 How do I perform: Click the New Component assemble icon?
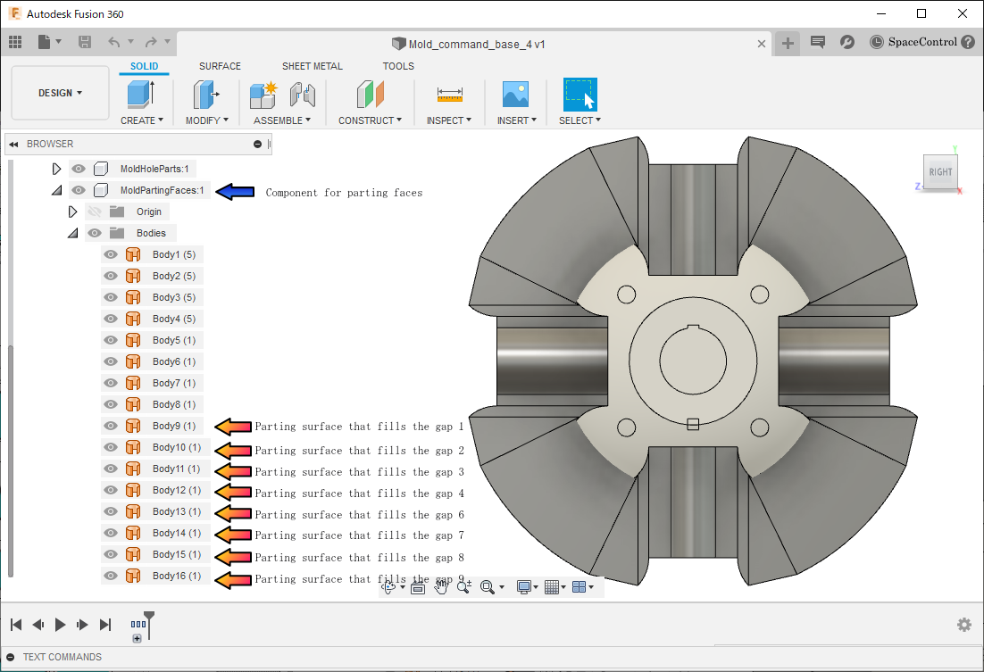tap(263, 94)
